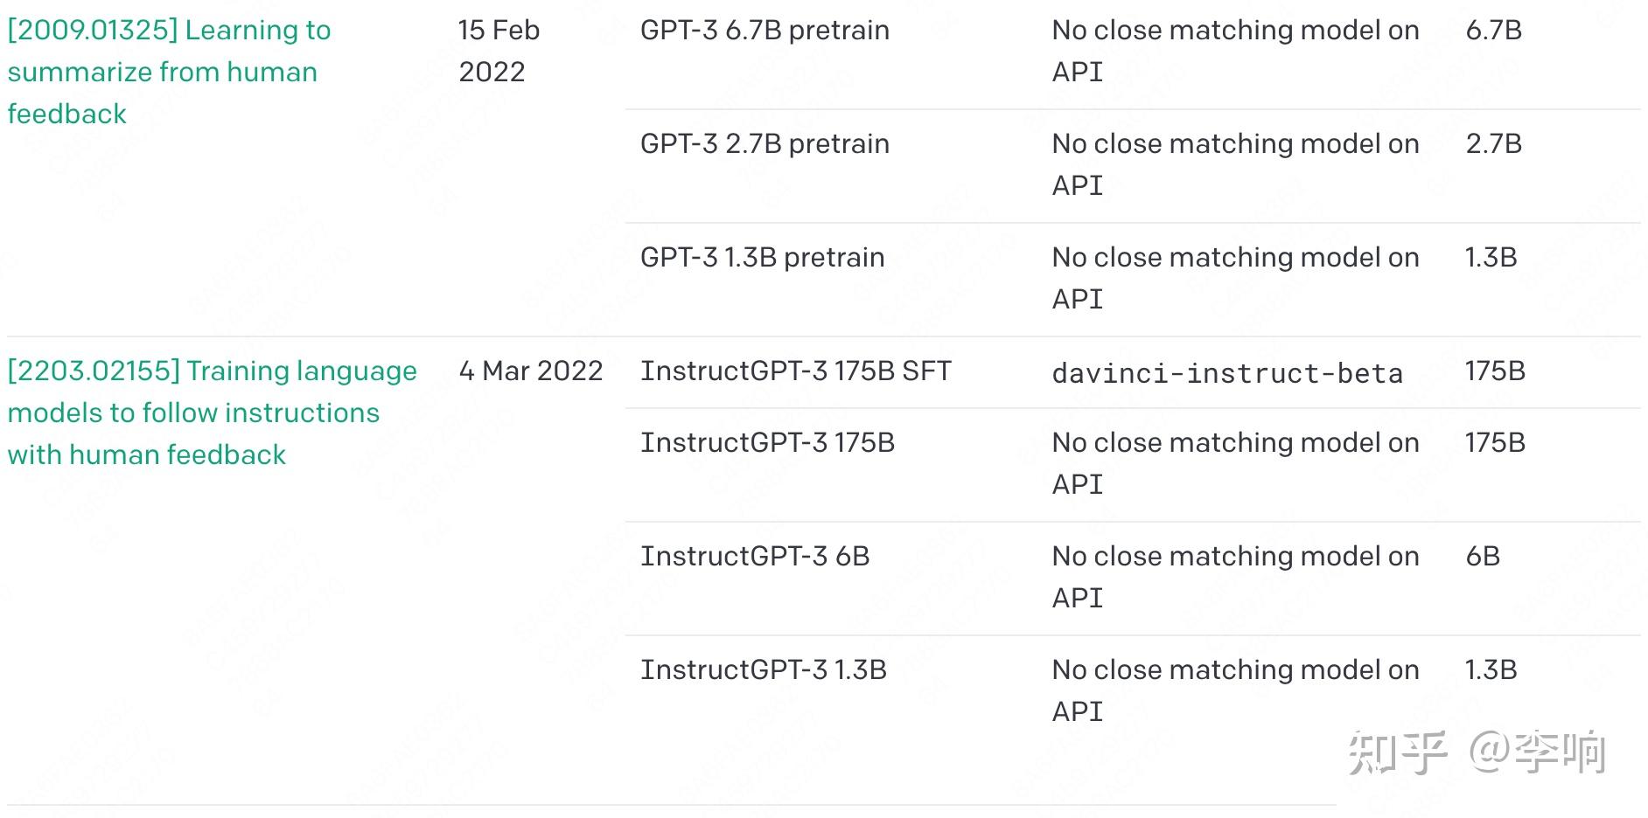1648x818 pixels.
Task: Click the 1.3B size in InstructGPT-3 1.3B row
Action: 1491,670
